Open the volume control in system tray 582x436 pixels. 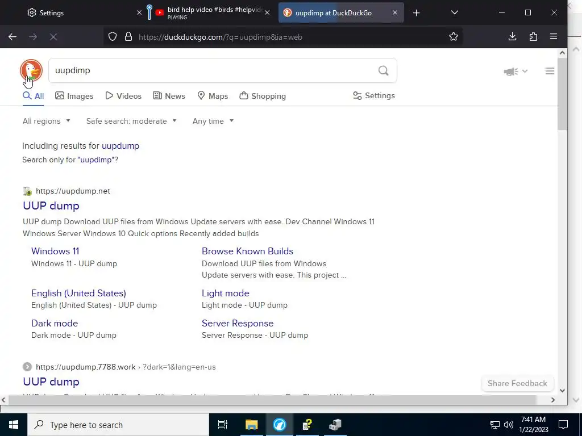tap(509, 425)
